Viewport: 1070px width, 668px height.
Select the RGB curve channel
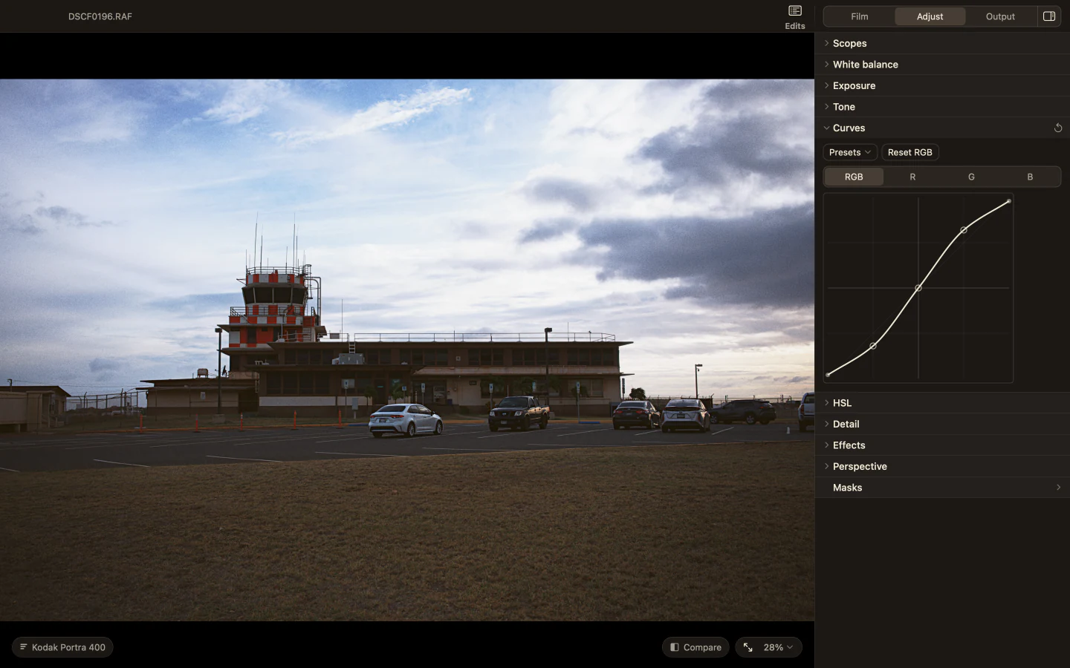click(x=854, y=177)
